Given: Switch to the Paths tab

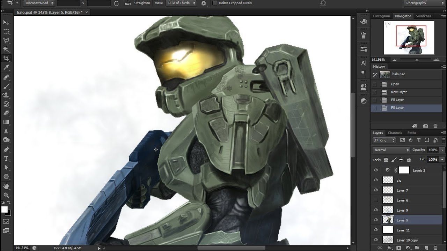Looking at the screenshot, I should 412,133.
